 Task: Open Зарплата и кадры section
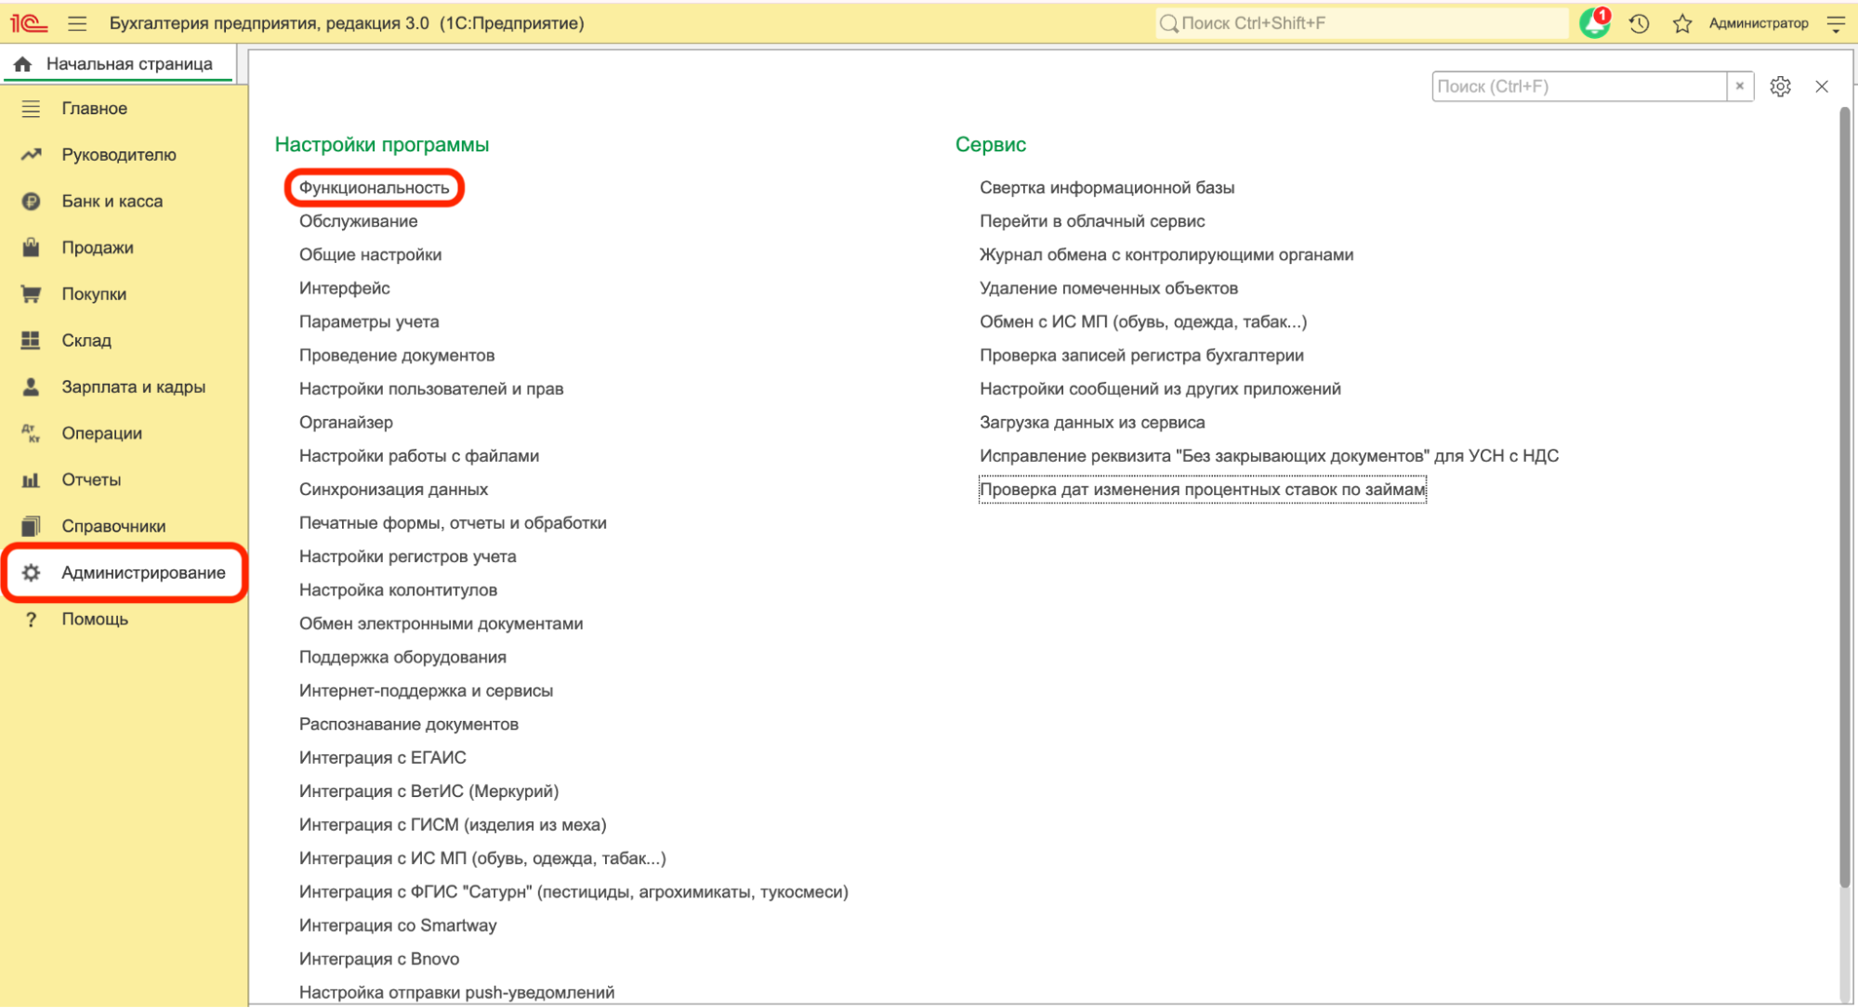pos(133,386)
